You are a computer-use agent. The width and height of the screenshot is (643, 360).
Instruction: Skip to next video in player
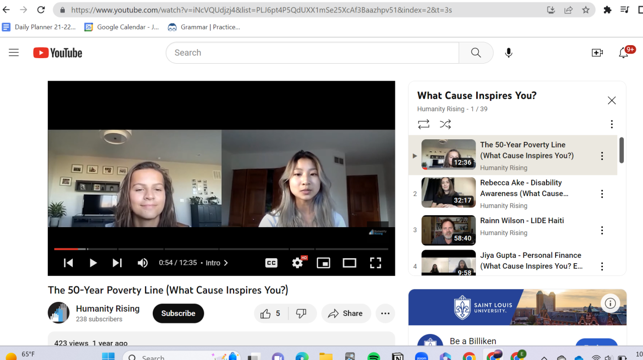(x=117, y=263)
